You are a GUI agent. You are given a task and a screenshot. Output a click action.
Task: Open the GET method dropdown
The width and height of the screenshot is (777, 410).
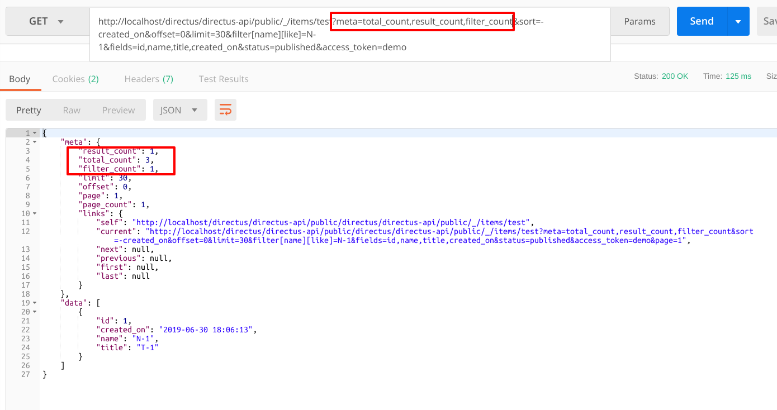[x=46, y=21]
